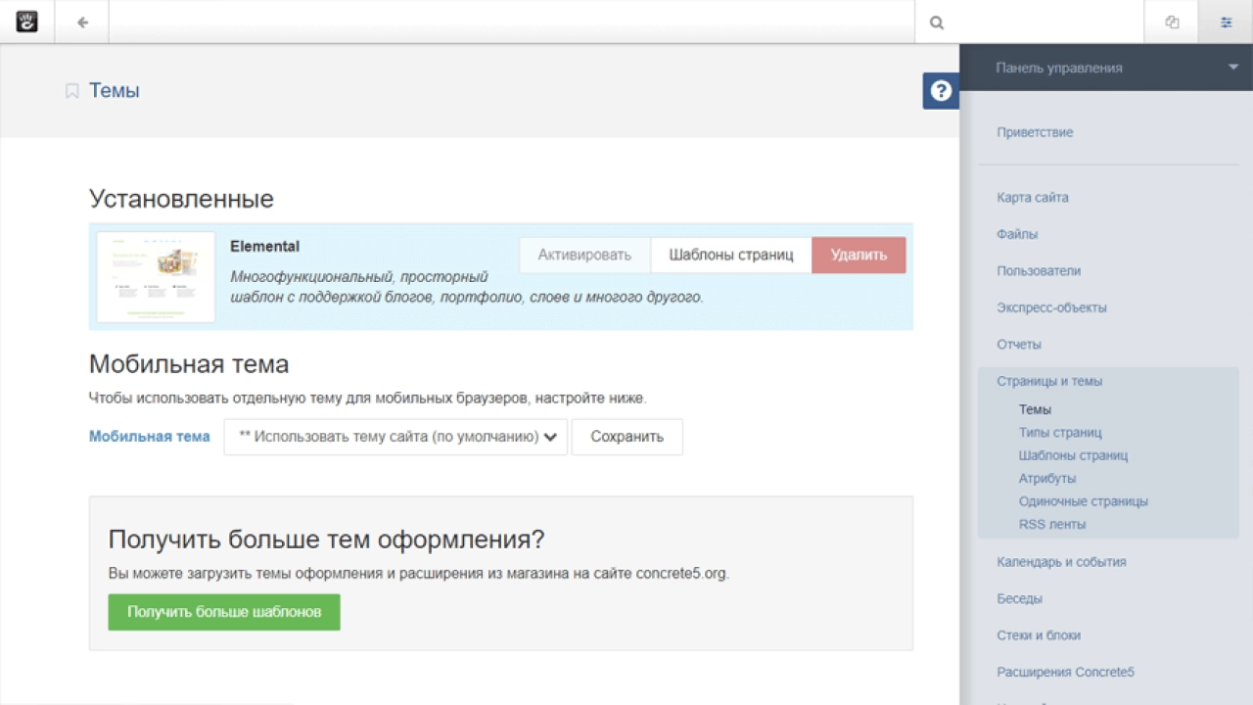Select RSS ленты submenu item

pyautogui.click(x=1052, y=525)
